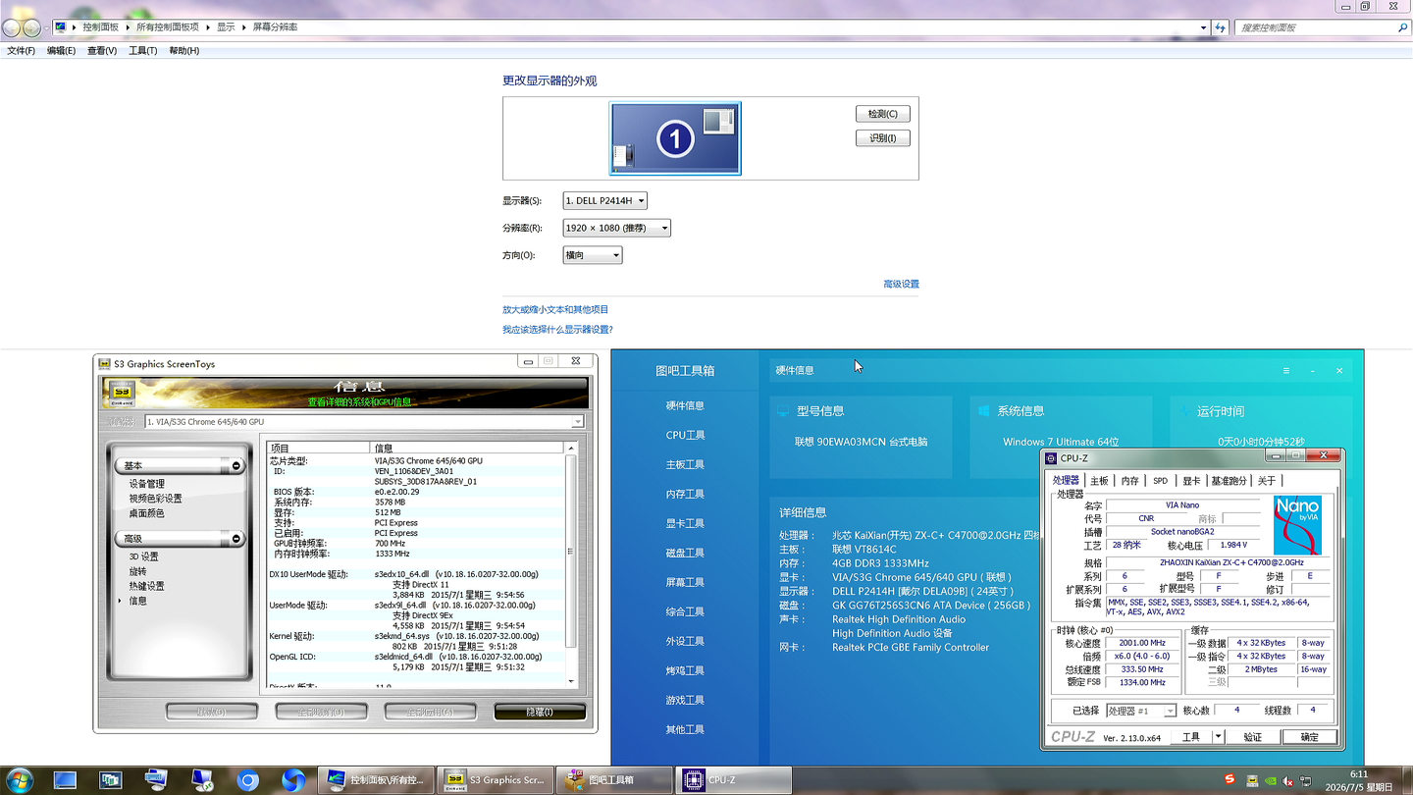Click the search magnifier in control panel search
Image resolution: width=1413 pixels, height=795 pixels.
[x=1402, y=27]
